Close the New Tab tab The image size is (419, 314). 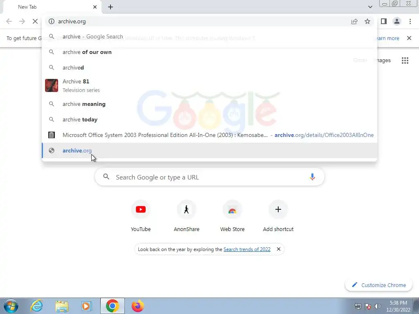pos(95,7)
